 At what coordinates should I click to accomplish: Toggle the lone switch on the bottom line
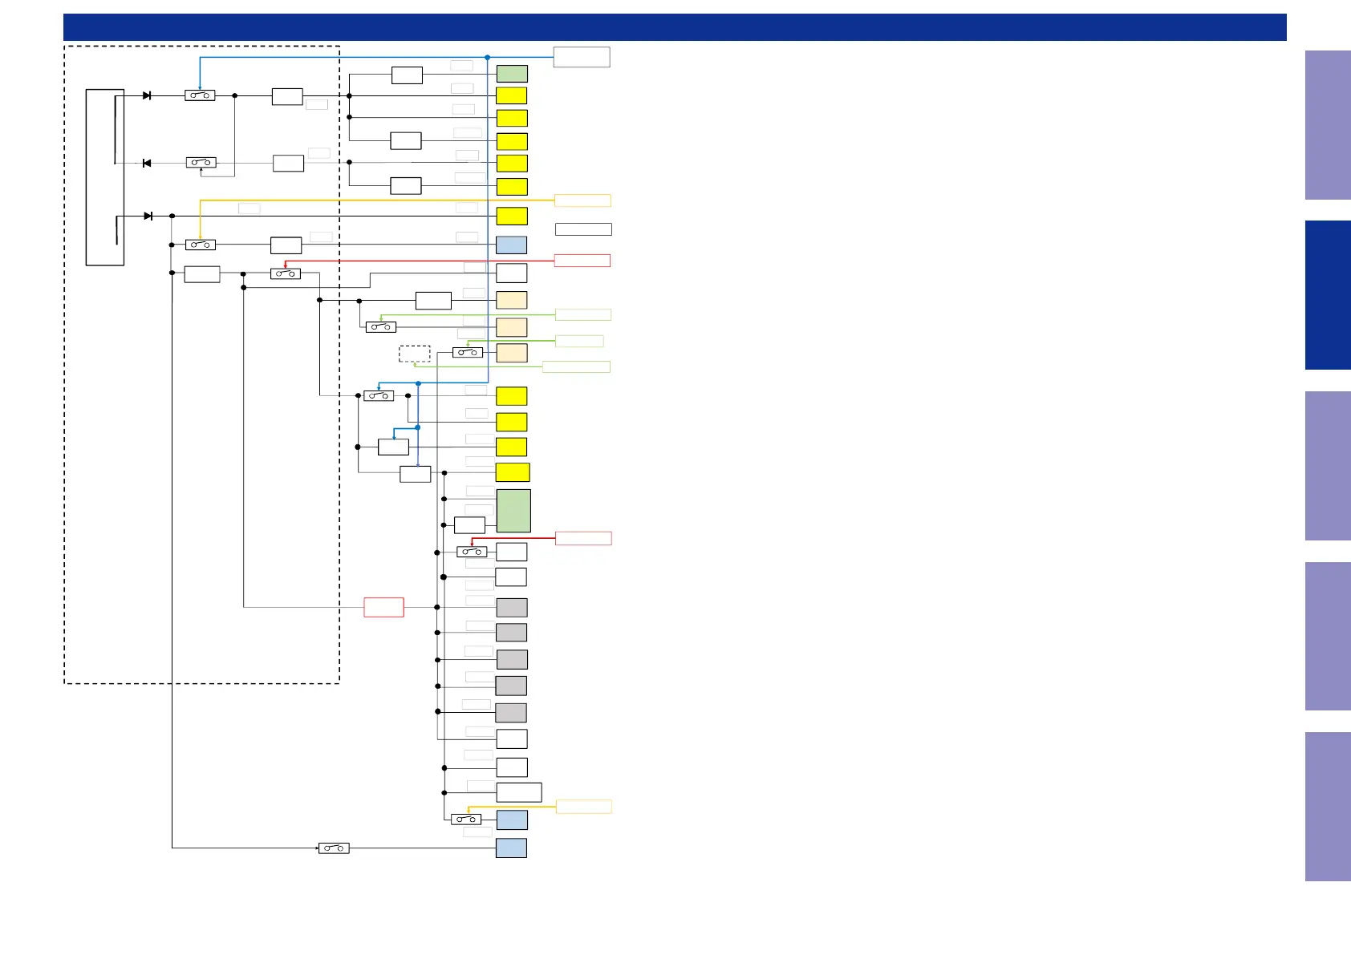click(334, 848)
